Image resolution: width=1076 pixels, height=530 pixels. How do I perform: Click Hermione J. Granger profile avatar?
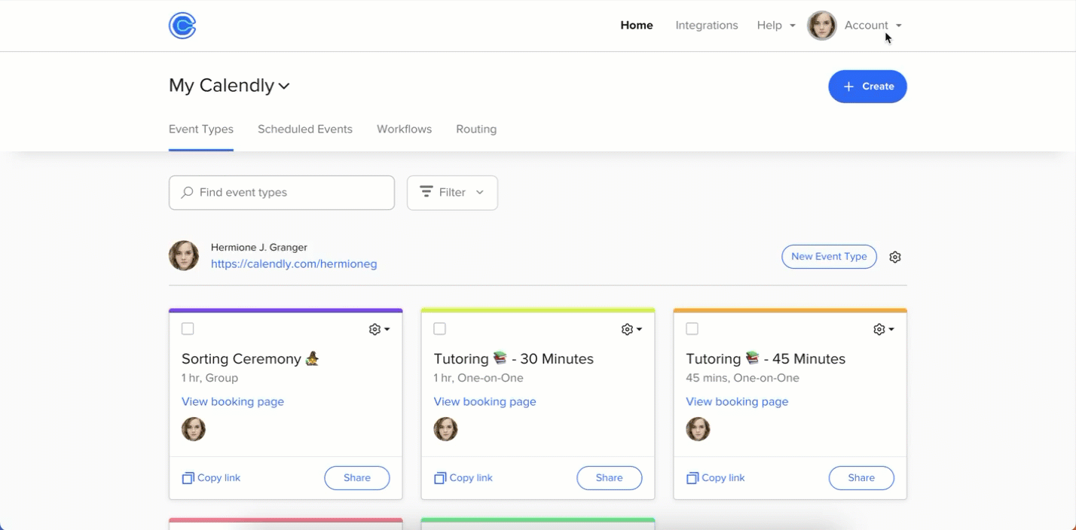[184, 256]
